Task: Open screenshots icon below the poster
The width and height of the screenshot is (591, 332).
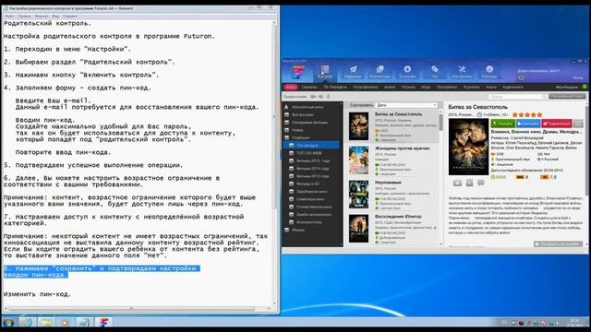Action: [x=457, y=183]
